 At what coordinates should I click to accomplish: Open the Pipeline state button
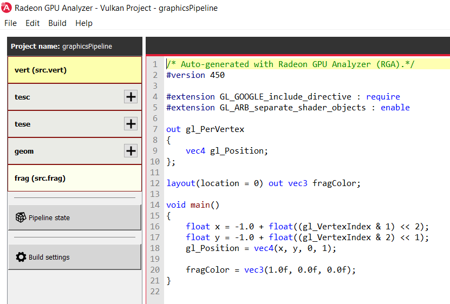pos(75,217)
